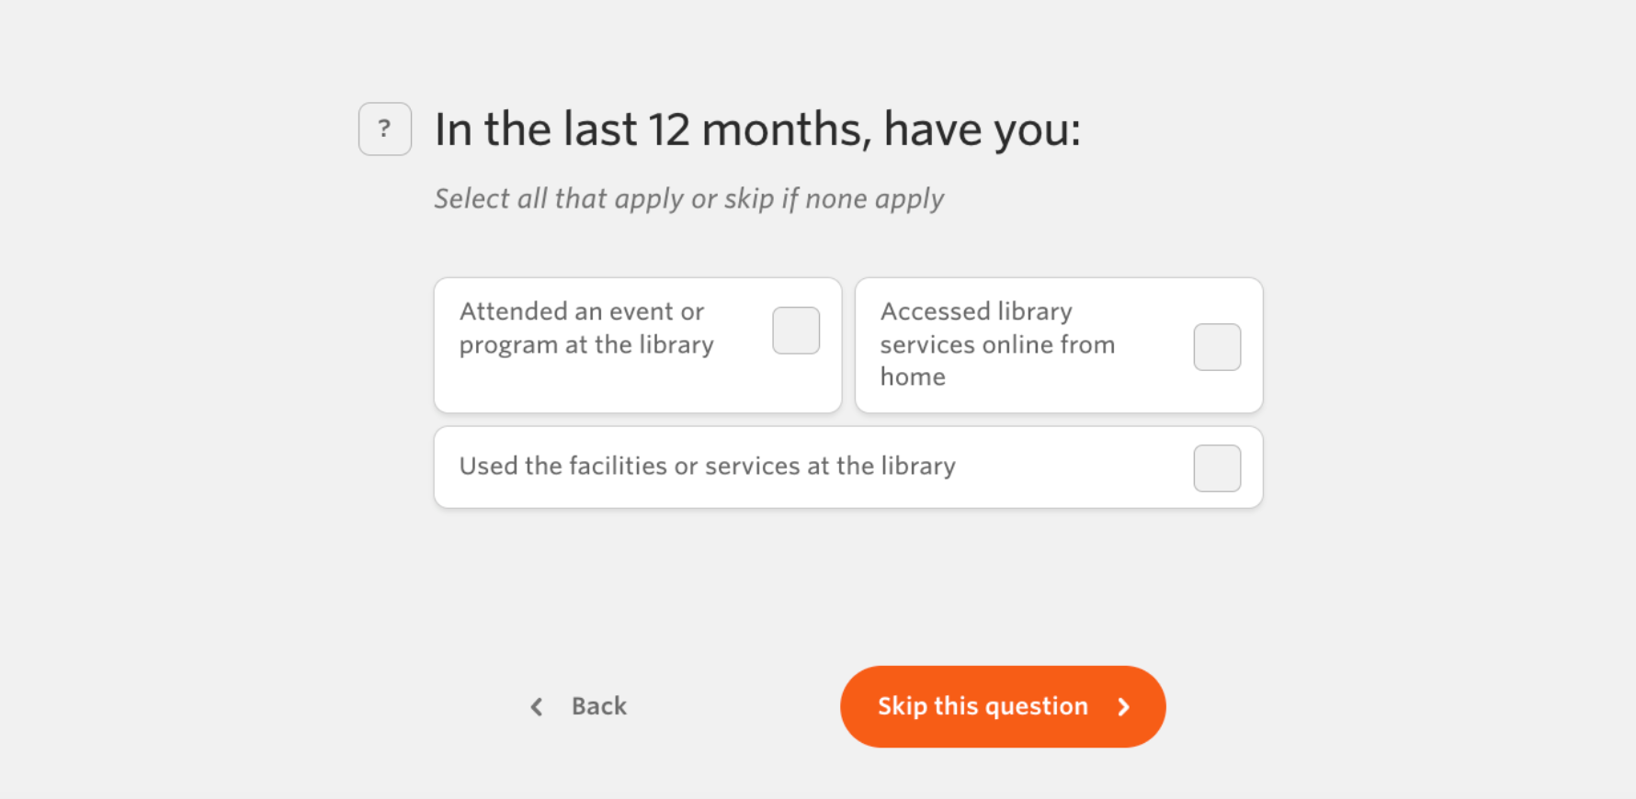Open the question mark help icon
Image resolution: width=1636 pixels, height=799 pixels.
coord(385,129)
